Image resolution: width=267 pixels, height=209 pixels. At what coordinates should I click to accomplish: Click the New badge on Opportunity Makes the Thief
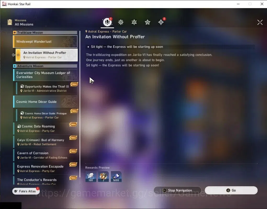click(x=74, y=84)
